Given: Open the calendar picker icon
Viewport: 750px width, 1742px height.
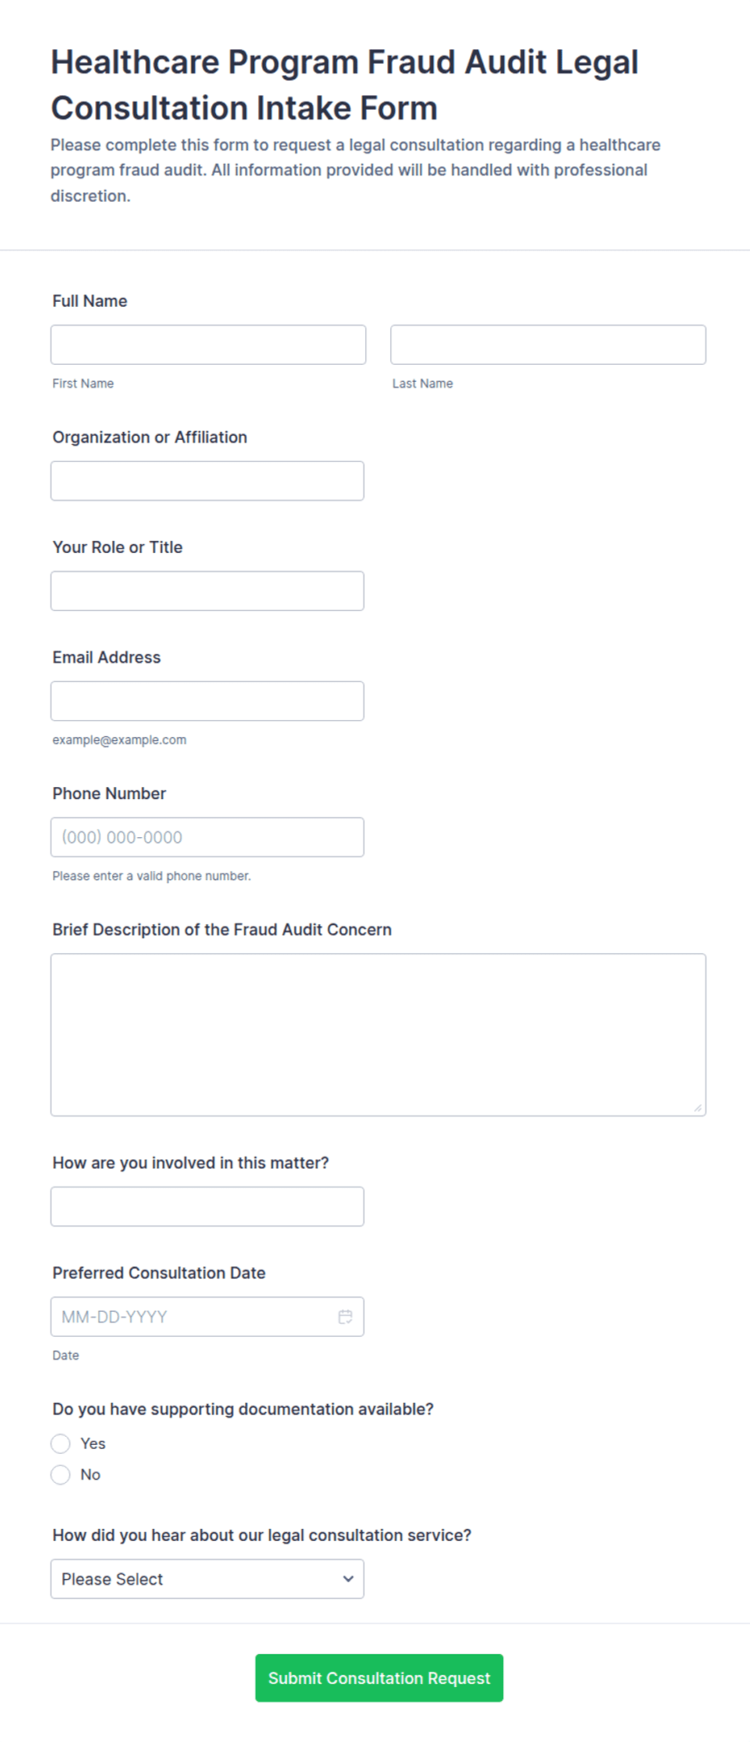Looking at the screenshot, I should point(345,1317).
